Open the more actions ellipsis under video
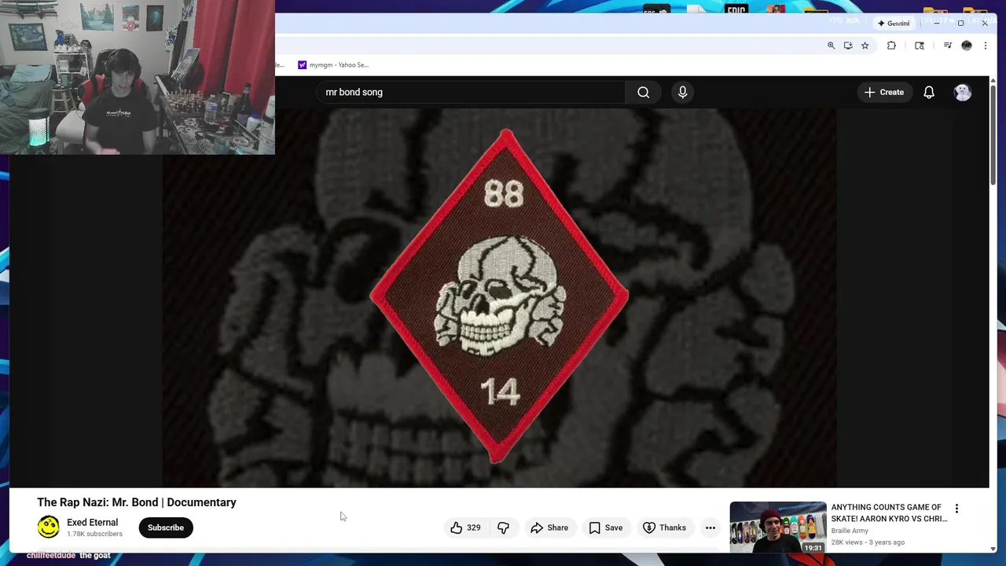The image size is (1006, 566). [x=710, y=527]
